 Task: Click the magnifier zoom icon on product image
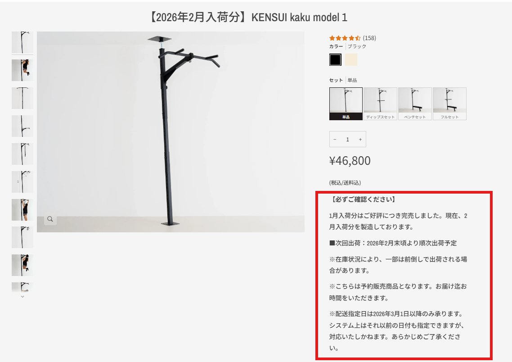coord(50,219)
